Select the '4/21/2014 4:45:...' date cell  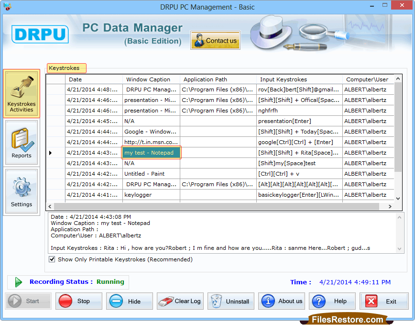94,121
